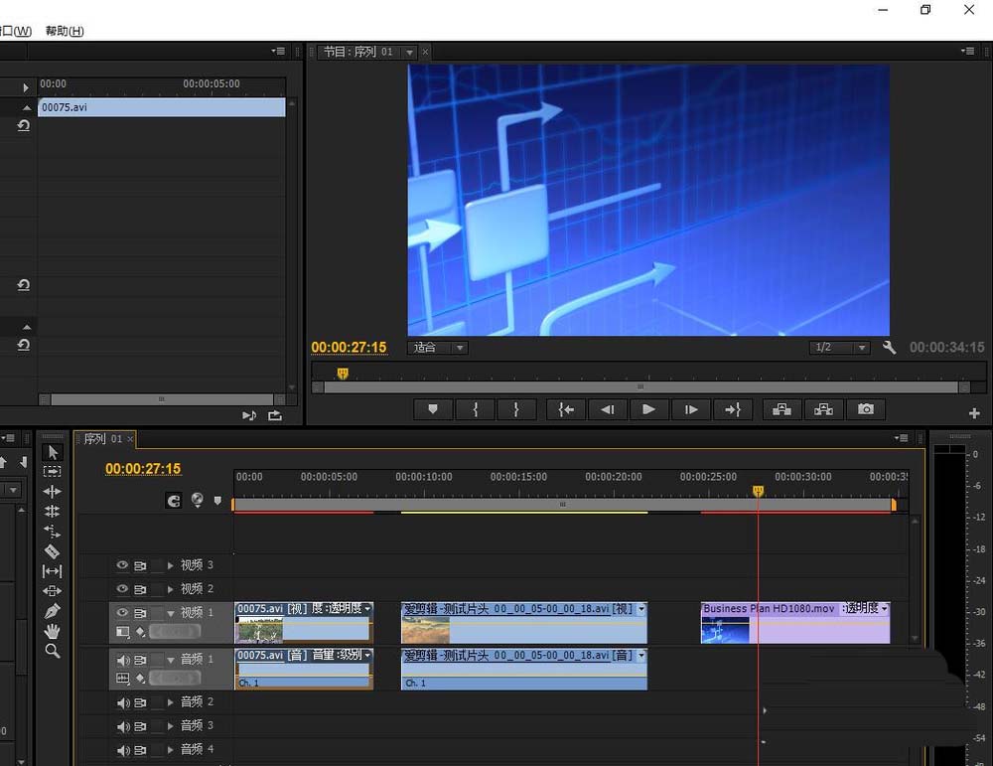
Task: Collapse the Audio 1 track
Action: [x=171, y=660]
